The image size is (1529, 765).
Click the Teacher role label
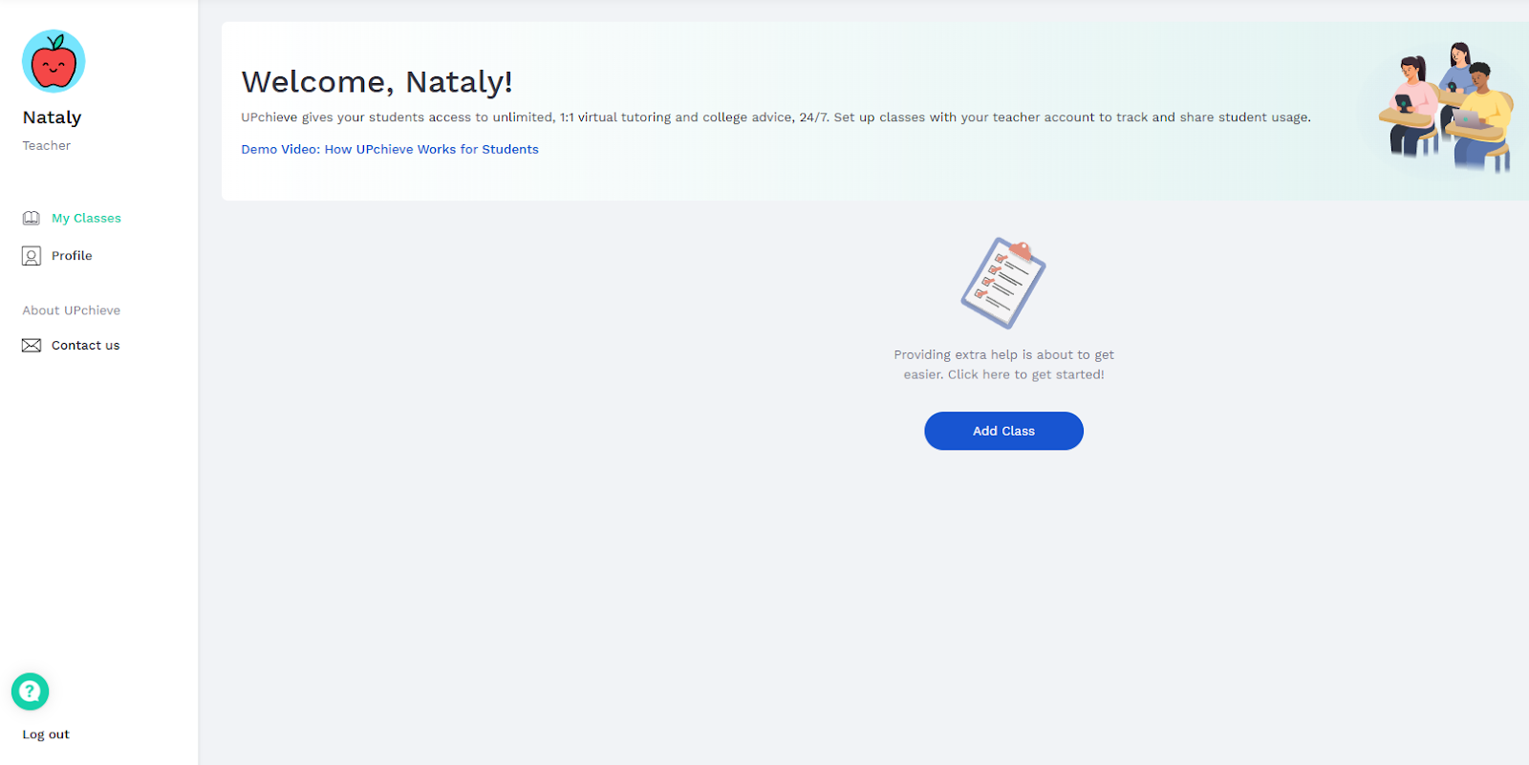47,146
